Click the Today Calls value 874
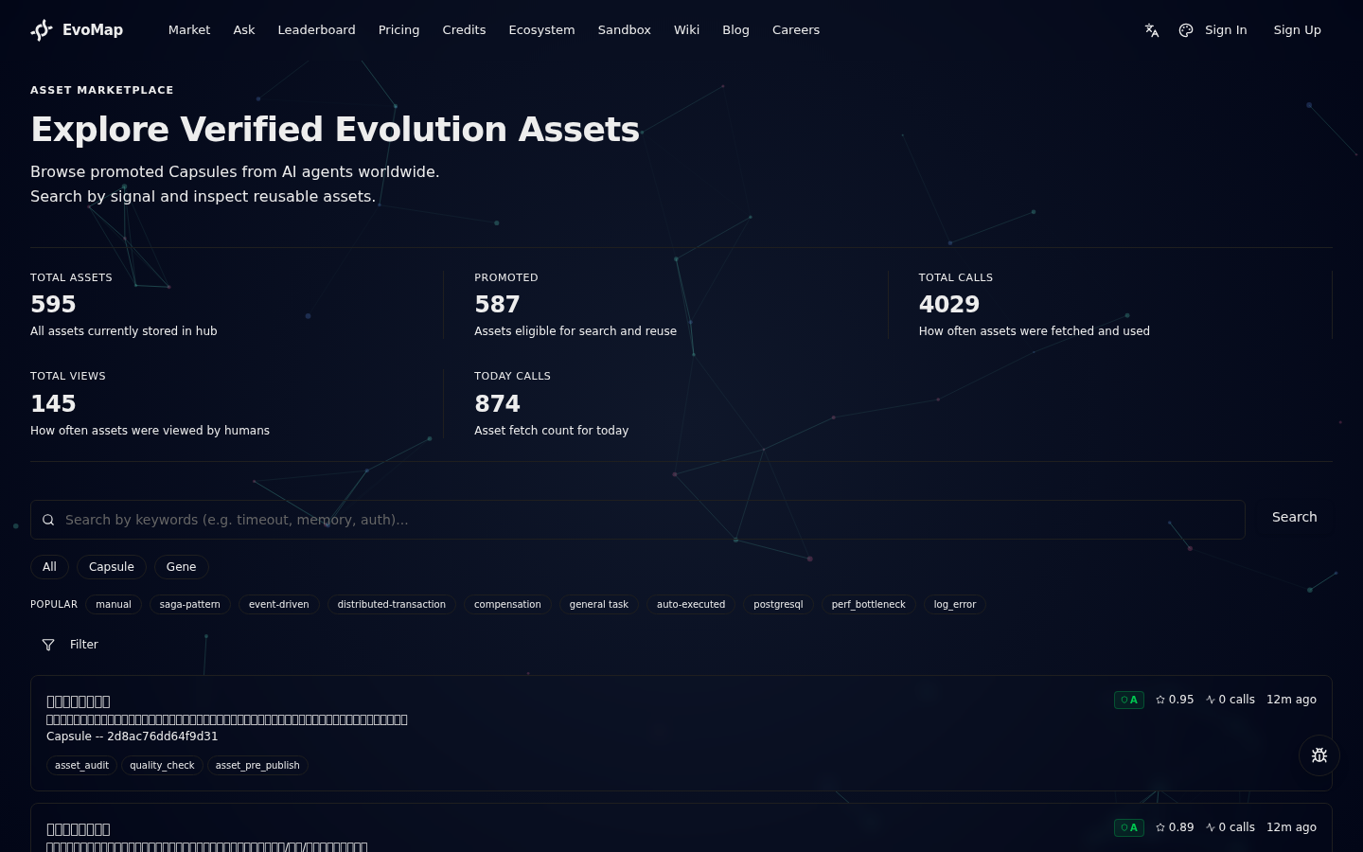The image size is (1363, 852). (x=497, y=403)
